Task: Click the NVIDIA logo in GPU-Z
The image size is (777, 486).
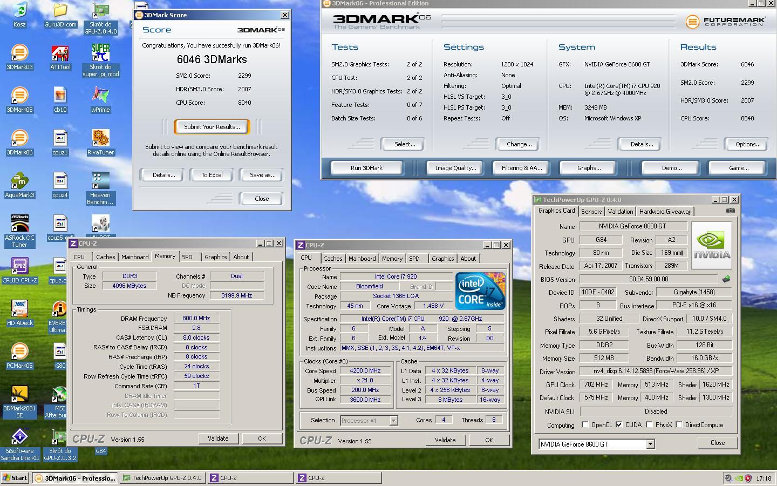Action: click(x=712, y=247)
